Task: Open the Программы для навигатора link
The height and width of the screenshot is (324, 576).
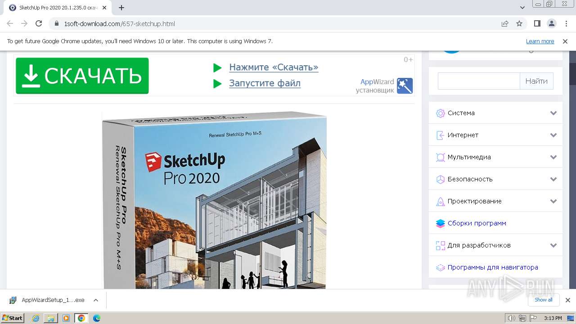Action: [x=493, y=267]
